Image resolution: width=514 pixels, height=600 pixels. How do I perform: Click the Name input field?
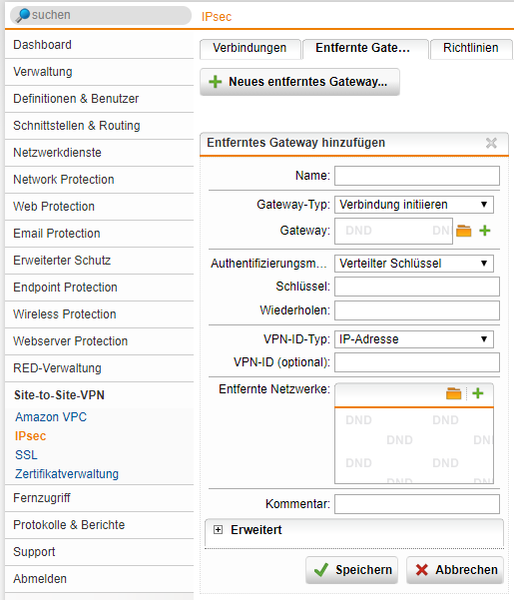(417, 176)
